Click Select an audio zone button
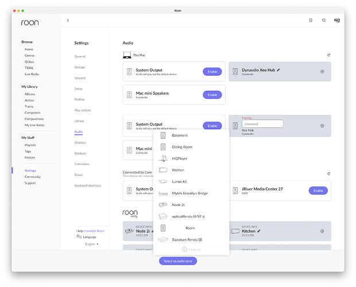The width and height of the screenshot is (356, 287). [x=178, y=261]
